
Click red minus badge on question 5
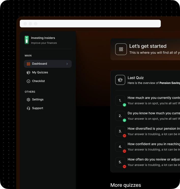coord(124,166)
